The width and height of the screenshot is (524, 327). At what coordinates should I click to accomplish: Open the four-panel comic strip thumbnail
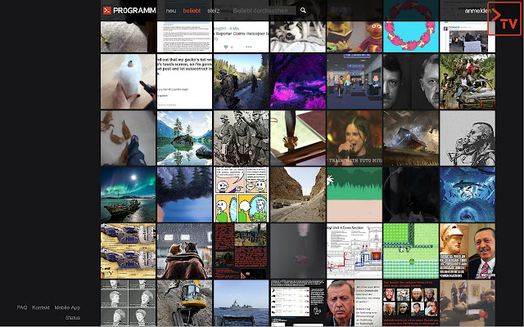point(241,195)
